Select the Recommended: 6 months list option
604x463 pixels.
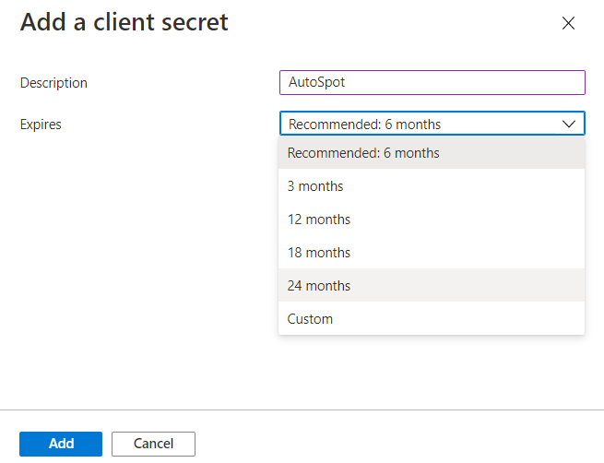(363, 153)
